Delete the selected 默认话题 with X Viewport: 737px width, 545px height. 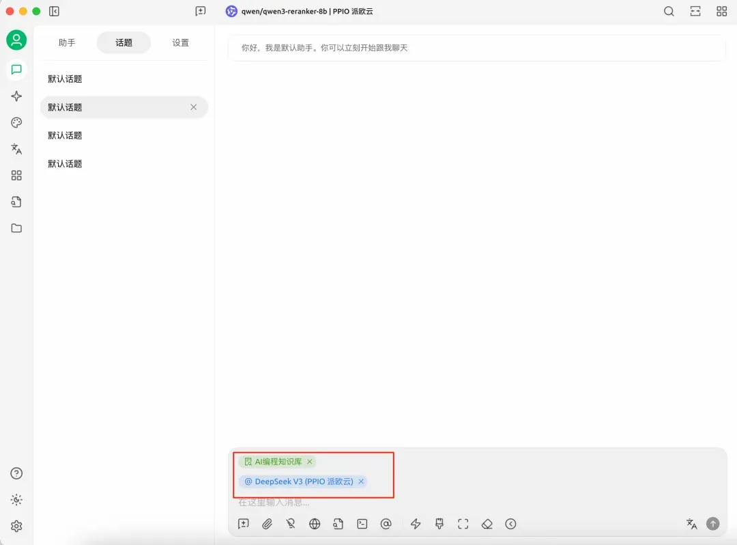pyautogui.click(x=194, y=107)
